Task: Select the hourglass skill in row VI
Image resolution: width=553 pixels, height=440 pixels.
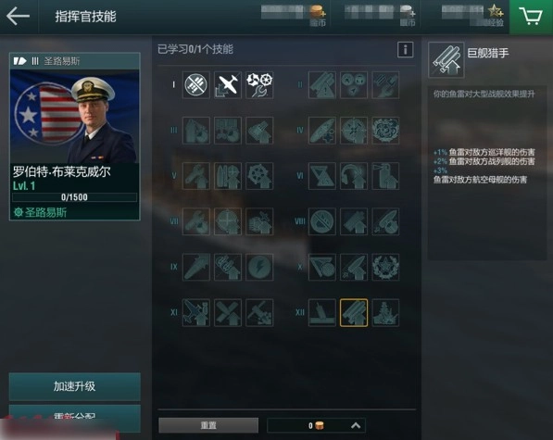Action: (322, 176)
